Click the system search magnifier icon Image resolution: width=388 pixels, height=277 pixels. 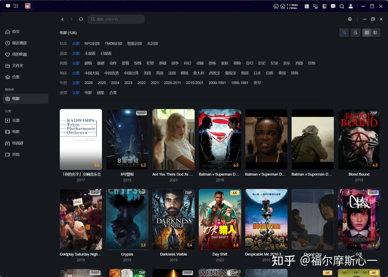[342, 6]
